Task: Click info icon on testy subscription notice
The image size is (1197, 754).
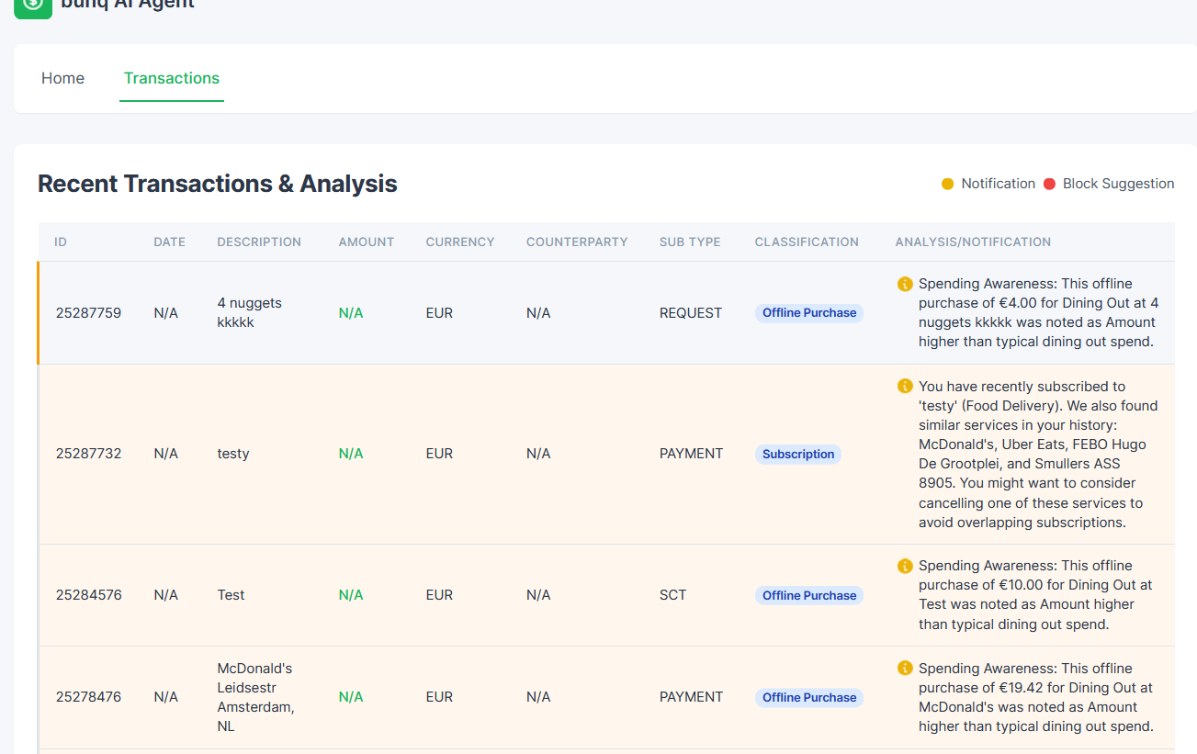Action: click(905, 387)
